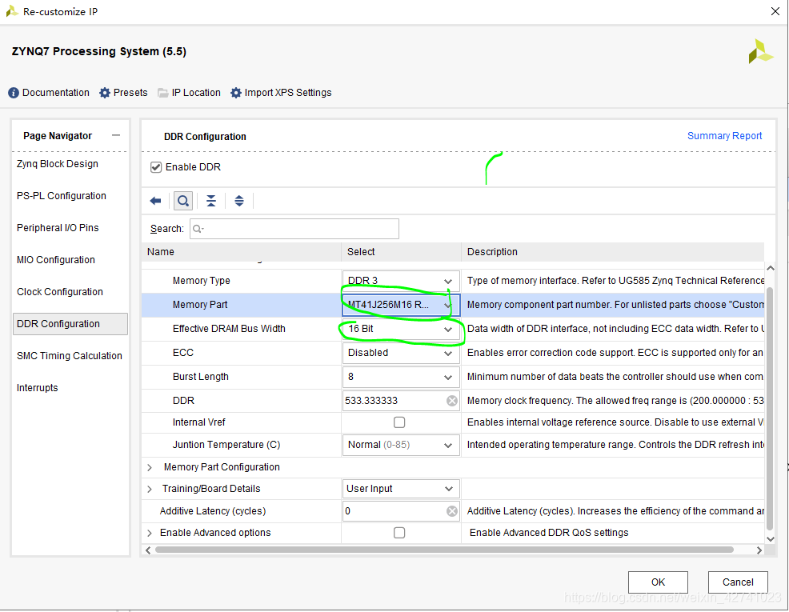The image size is (789, 612).
Task: Click in the Search input field
Action: pyautogui.click(x=294, y=229)
